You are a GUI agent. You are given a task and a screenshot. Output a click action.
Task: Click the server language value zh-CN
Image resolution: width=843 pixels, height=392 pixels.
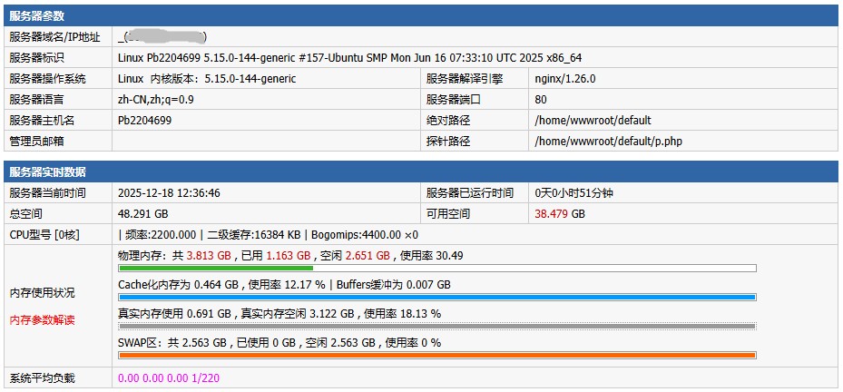pyautogui.click(x=156, y=100)
